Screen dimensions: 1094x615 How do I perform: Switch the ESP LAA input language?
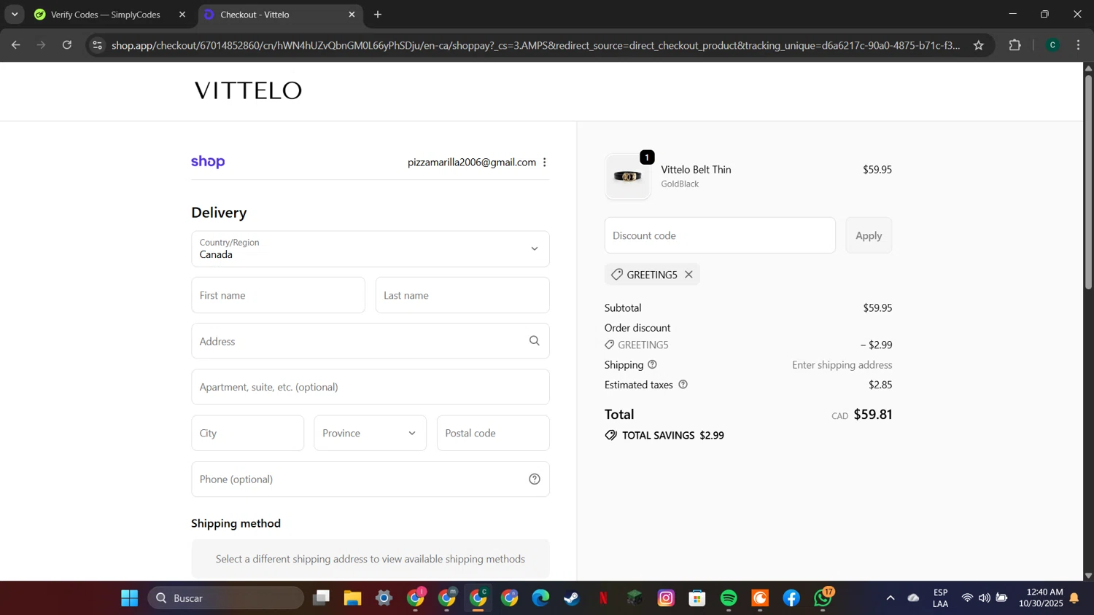tap(941, 598)
